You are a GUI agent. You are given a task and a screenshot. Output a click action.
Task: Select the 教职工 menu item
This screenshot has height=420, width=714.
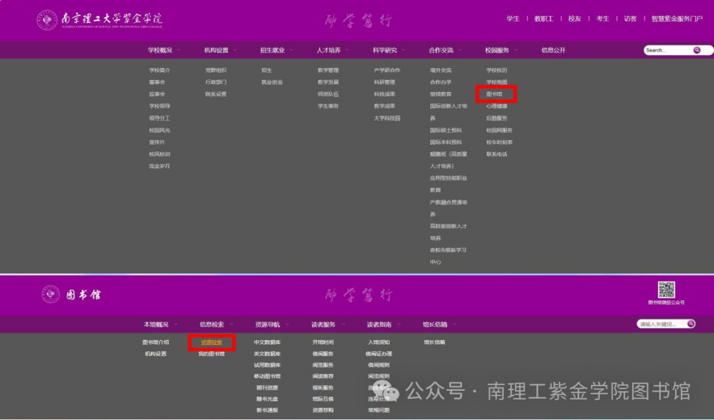(x=543, y=19)
